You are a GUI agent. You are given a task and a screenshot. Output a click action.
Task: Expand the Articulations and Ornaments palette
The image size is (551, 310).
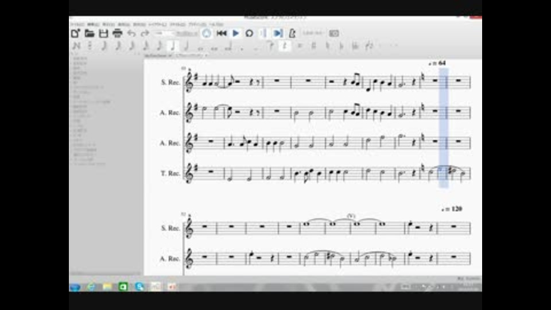(x=91, y=102)
